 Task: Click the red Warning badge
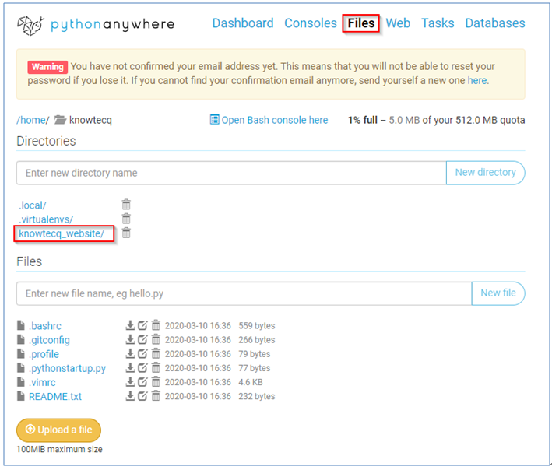(47, 67)
